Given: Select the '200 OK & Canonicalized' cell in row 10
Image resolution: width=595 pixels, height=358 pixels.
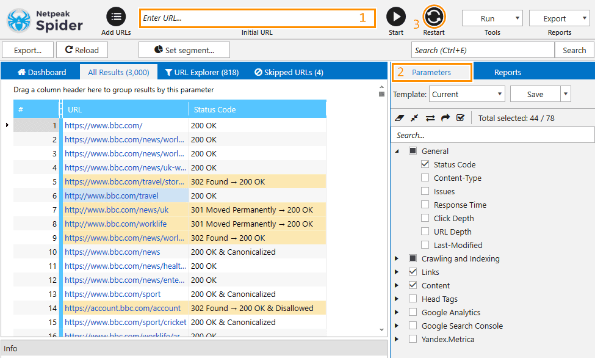Looking at the screenshot, I should click(x=258, y=252).
